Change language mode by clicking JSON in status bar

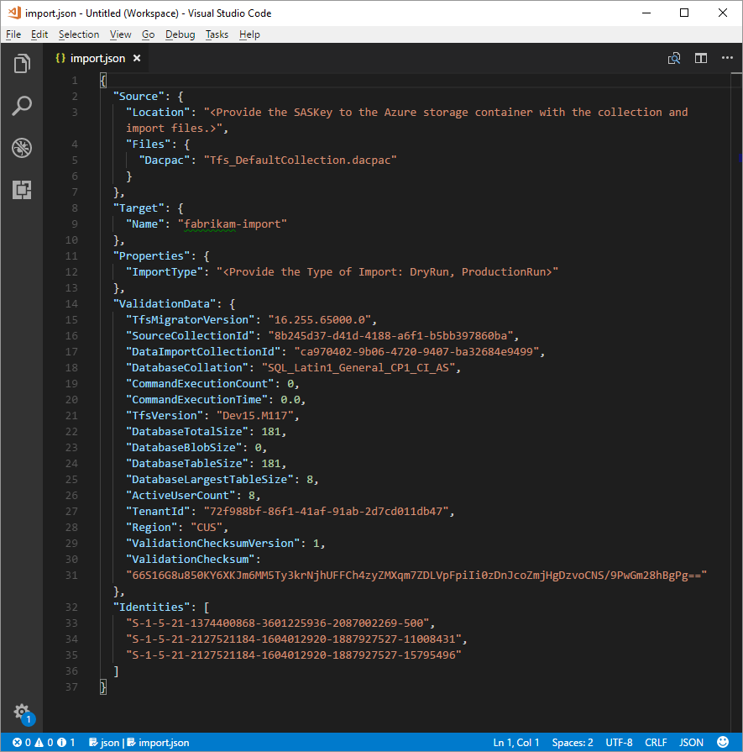[691, 742]
